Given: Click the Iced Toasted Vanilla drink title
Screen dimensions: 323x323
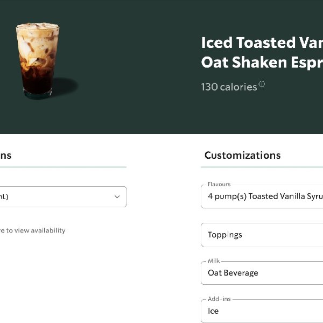Looking at the screenshot, I should point(262,43).
